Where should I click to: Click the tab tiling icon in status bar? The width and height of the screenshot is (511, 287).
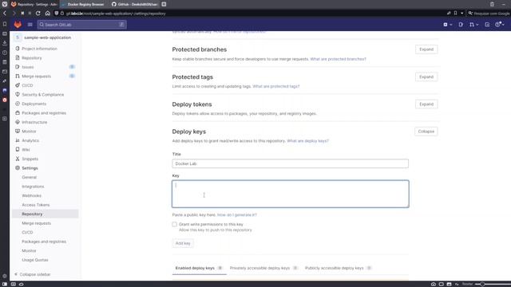pyautogui.click(x=441, y=284)
